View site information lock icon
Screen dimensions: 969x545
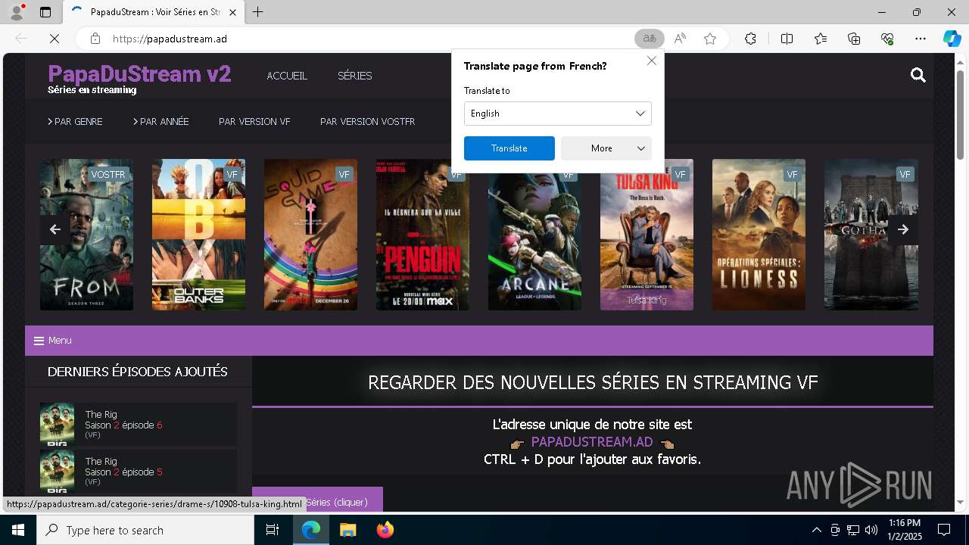pos(95,39)
